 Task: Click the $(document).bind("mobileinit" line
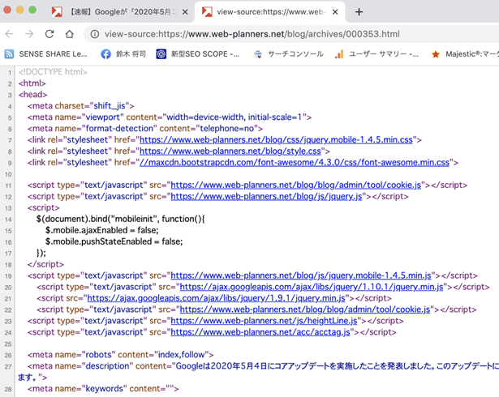pos(121,219)
